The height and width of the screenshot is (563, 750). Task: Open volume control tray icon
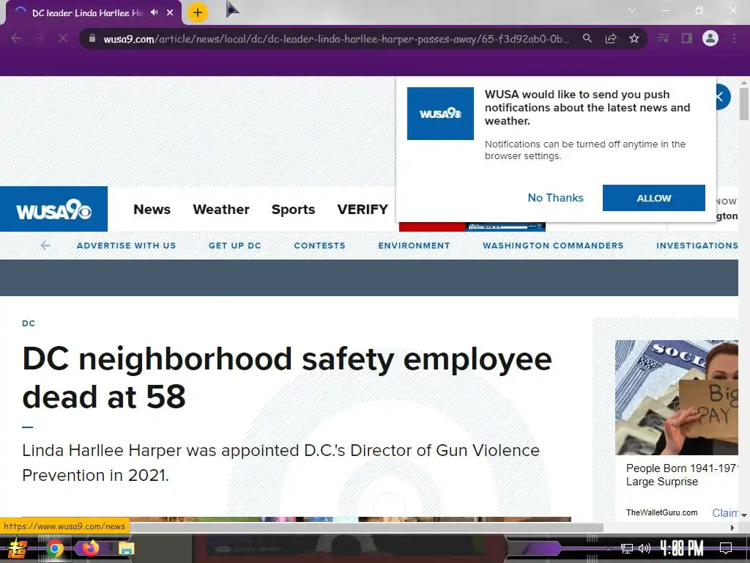click(645, 548)
